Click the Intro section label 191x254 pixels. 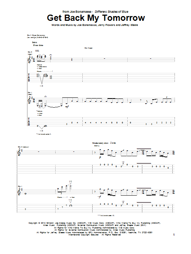(x=34, y=42)
